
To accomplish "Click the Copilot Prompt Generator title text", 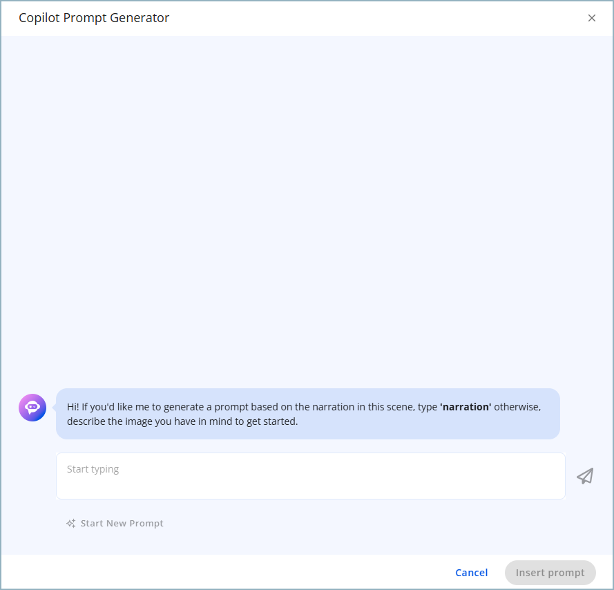I will pos(94,18).
